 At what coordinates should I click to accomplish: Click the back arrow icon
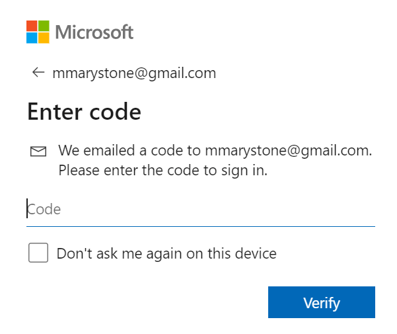[x=38, y=73]
